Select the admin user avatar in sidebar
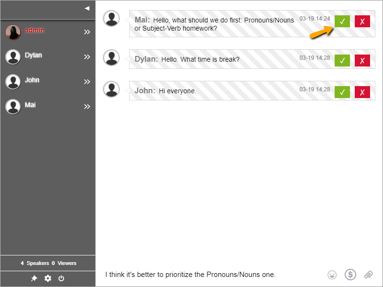 pos(13,32)
